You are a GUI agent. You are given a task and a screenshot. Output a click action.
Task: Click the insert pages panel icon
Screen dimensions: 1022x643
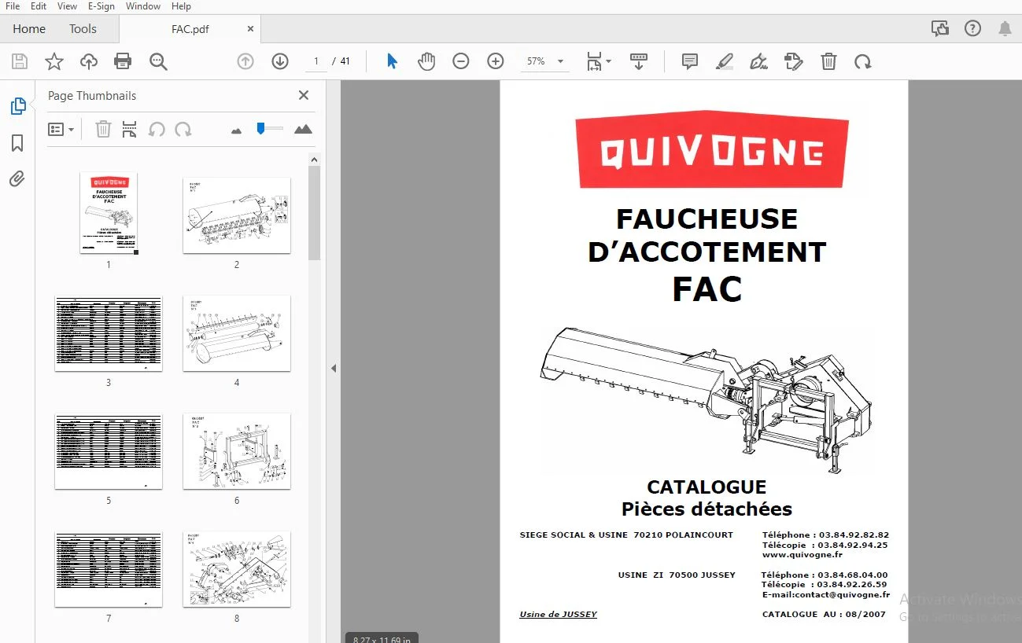tap(130, 130)
